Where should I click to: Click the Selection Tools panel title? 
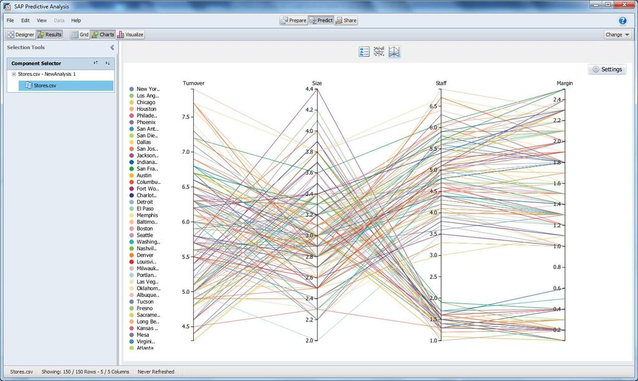26,47
